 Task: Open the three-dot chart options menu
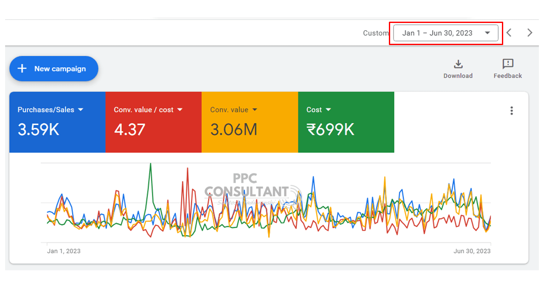click(512, 110)
